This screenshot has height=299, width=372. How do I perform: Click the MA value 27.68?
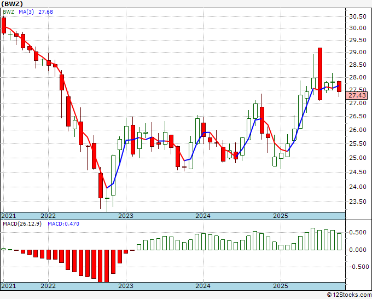pyautogui.click(x=45, y=12)
